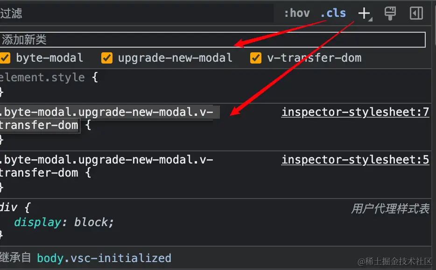436x270 pixels.
Task: Click the byte-modal class label
Action: [49, 58]
